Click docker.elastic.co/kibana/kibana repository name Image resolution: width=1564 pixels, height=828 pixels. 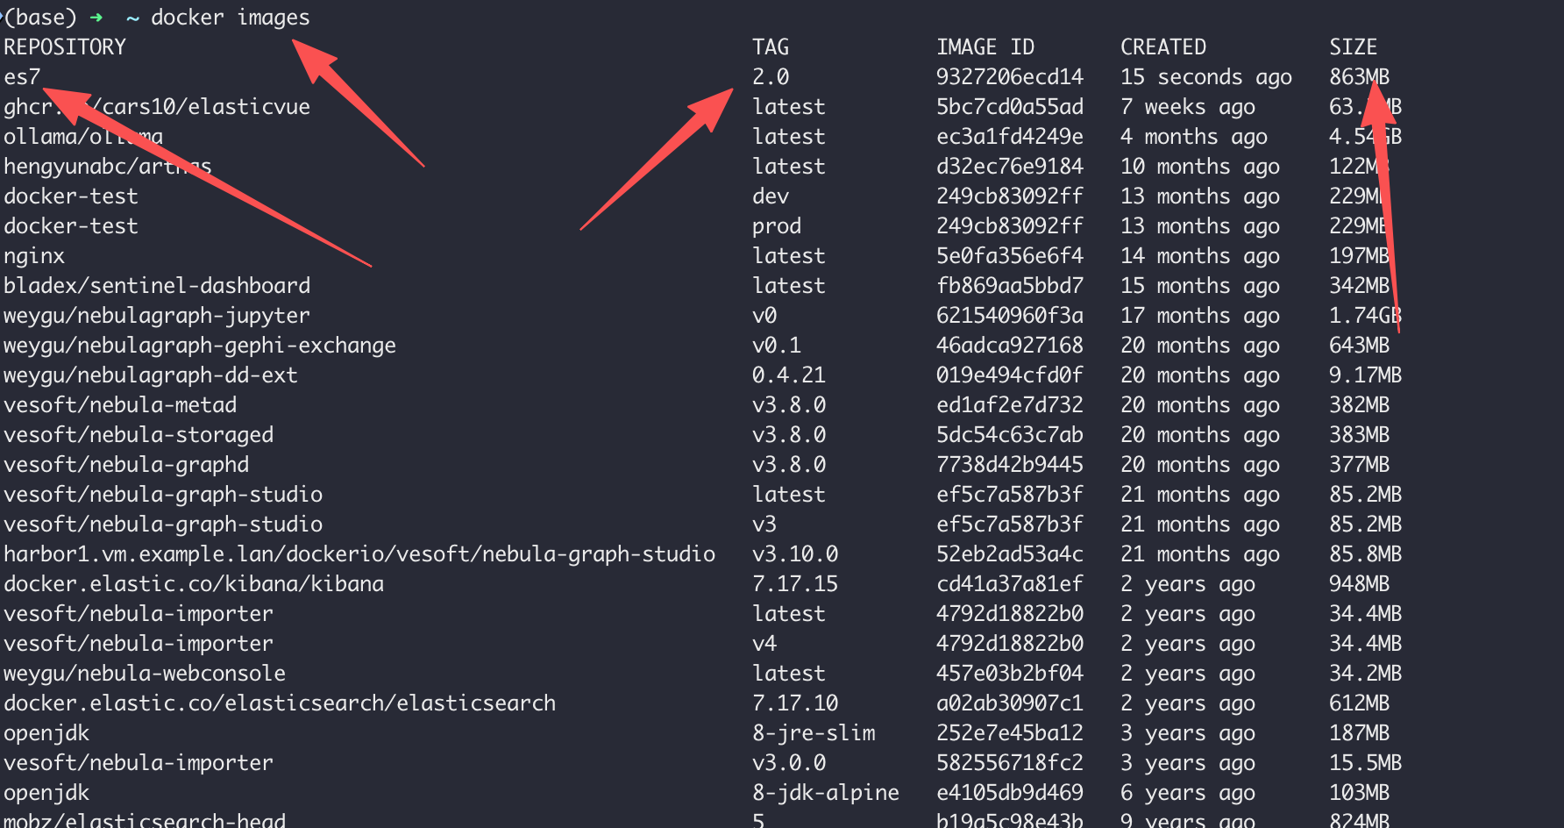[x=194, y=584]
